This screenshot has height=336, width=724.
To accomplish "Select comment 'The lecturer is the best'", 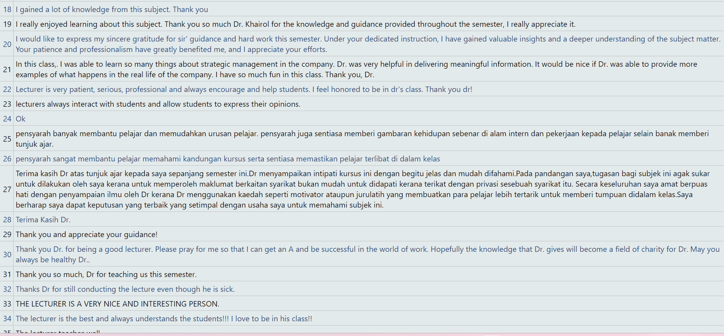I will click(x=164, y=319).
